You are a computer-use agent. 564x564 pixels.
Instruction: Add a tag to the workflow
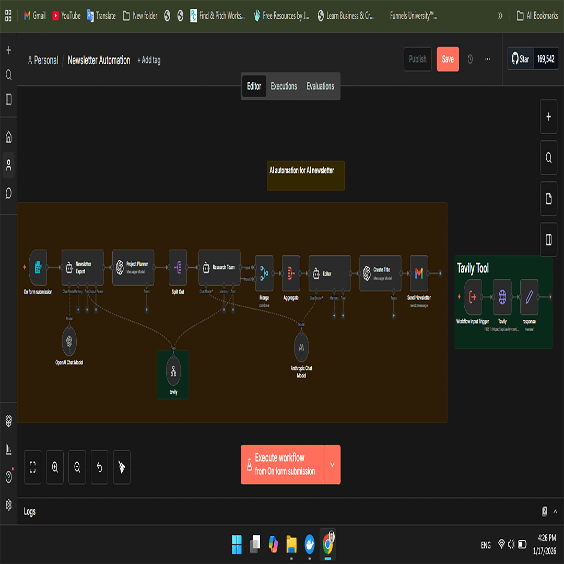pyautogui.click(x=149, y=60)
